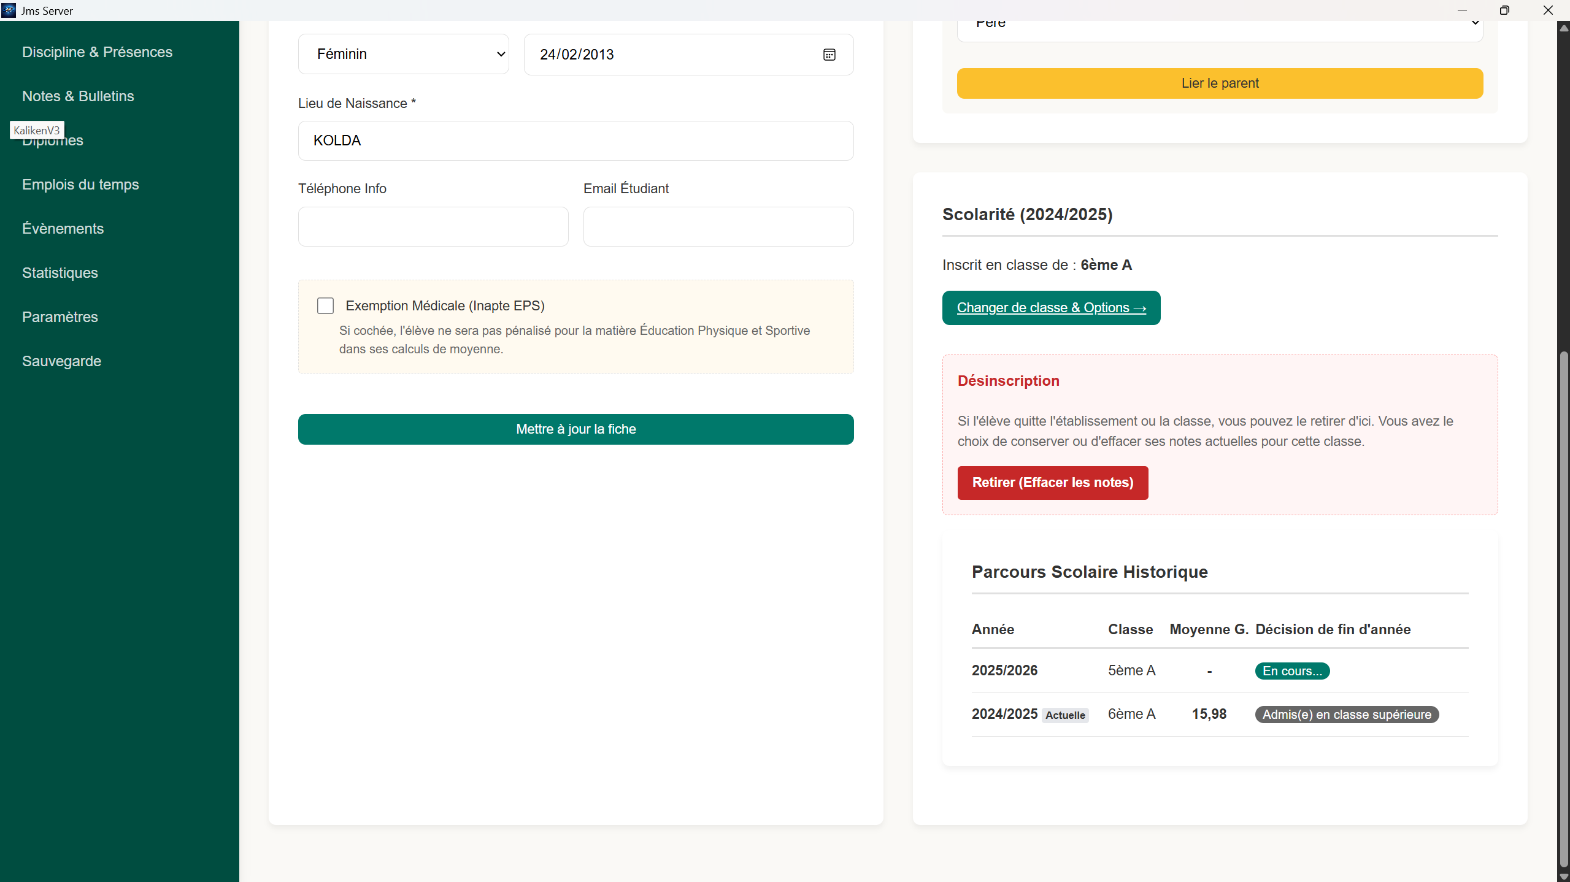Restore down the window
The width and height of the screenshot is (1570, 882).
coord(1504,10)
